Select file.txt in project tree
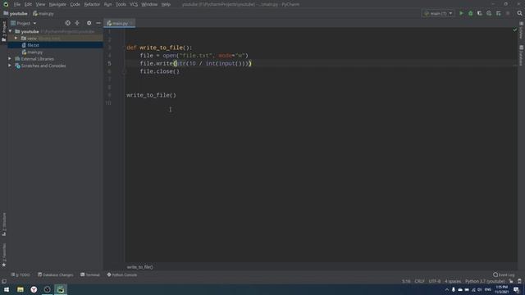Image resolution: width=525 pixels, height=295 pixels. [33, 45]
